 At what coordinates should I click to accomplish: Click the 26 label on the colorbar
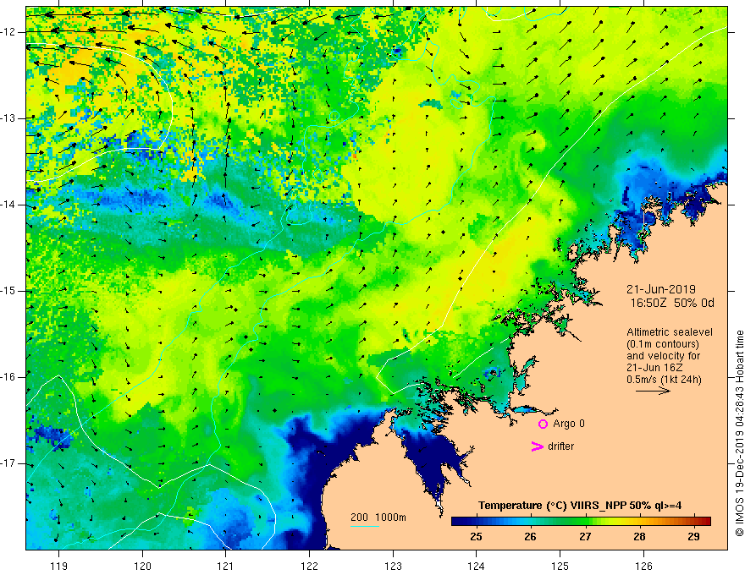pyautogui.click(x=530, y=537)
